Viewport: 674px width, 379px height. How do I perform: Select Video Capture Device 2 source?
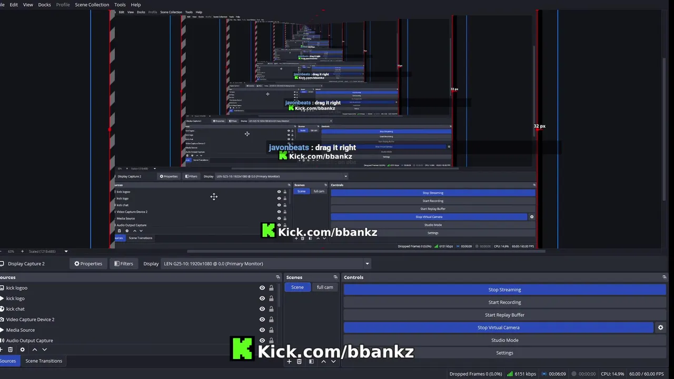click(138, 320)
